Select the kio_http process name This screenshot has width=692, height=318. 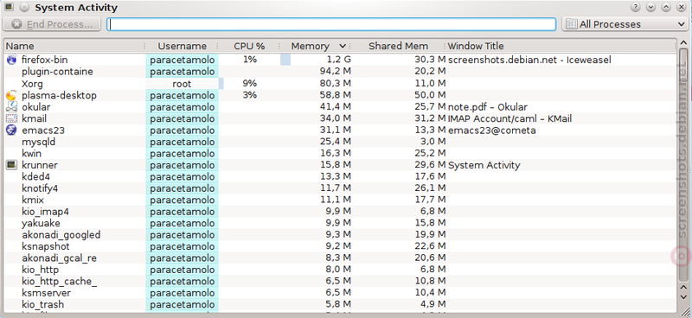40,270
